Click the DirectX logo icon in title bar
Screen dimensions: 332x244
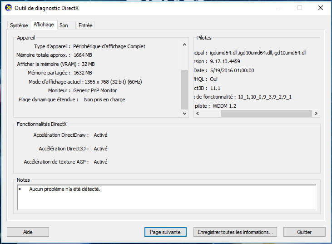(8, 8)
